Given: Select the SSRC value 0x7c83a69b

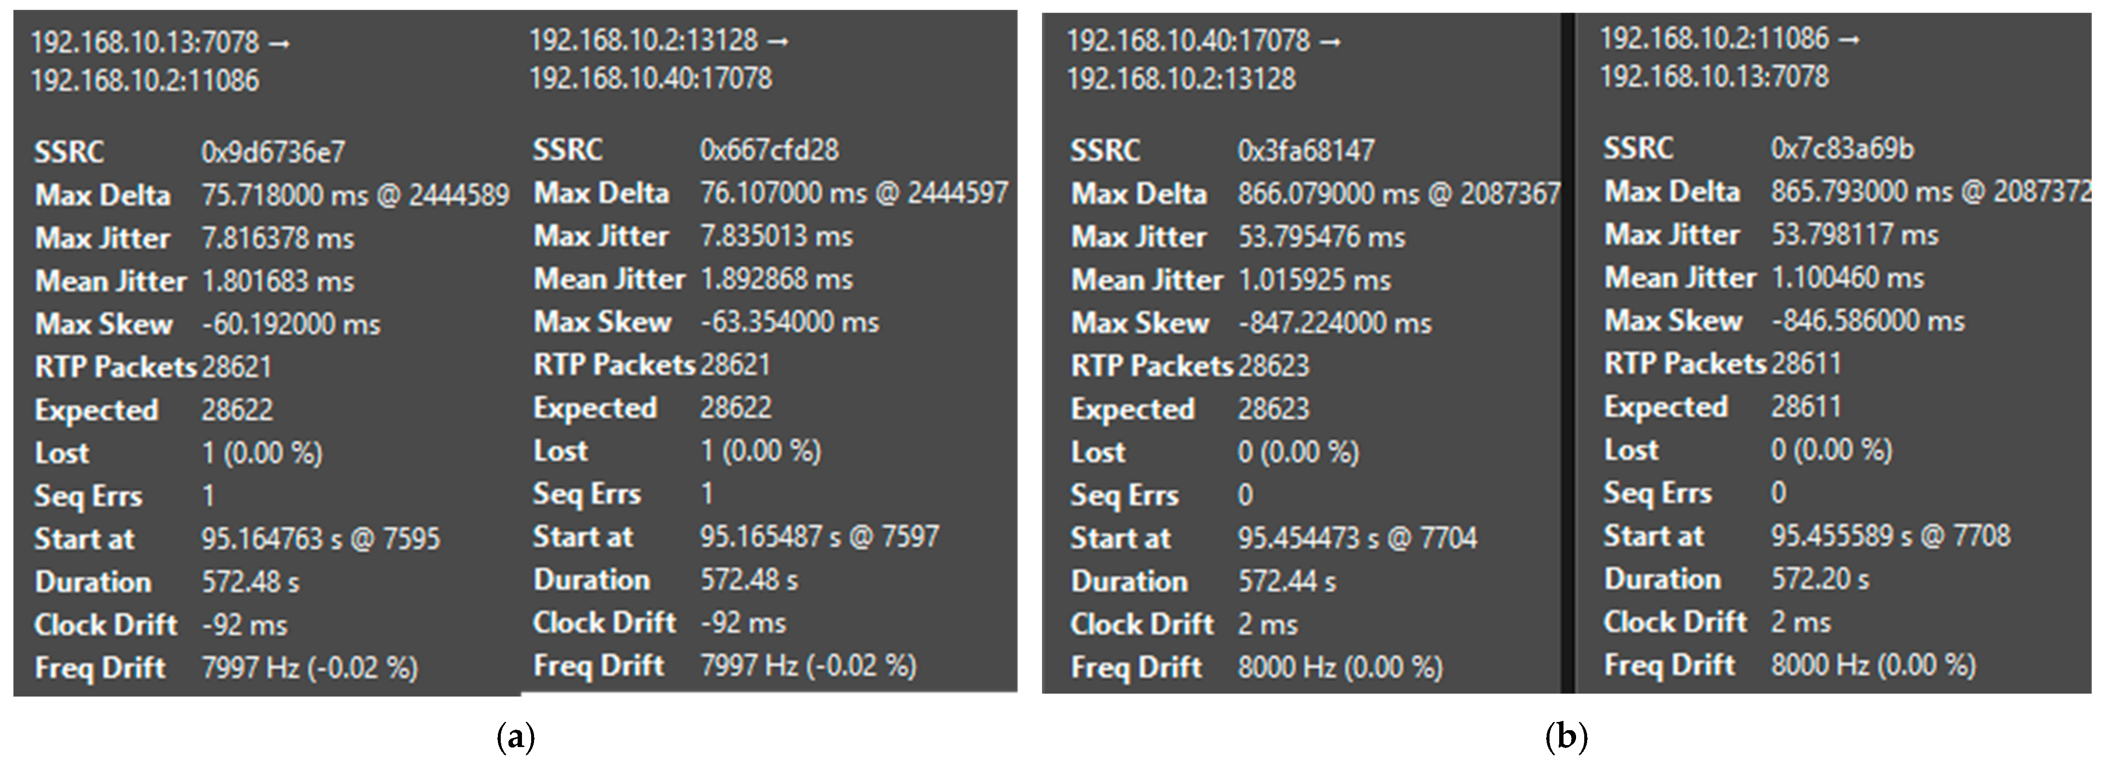Looking at the screenshot, I should [x=1842, y=147].
